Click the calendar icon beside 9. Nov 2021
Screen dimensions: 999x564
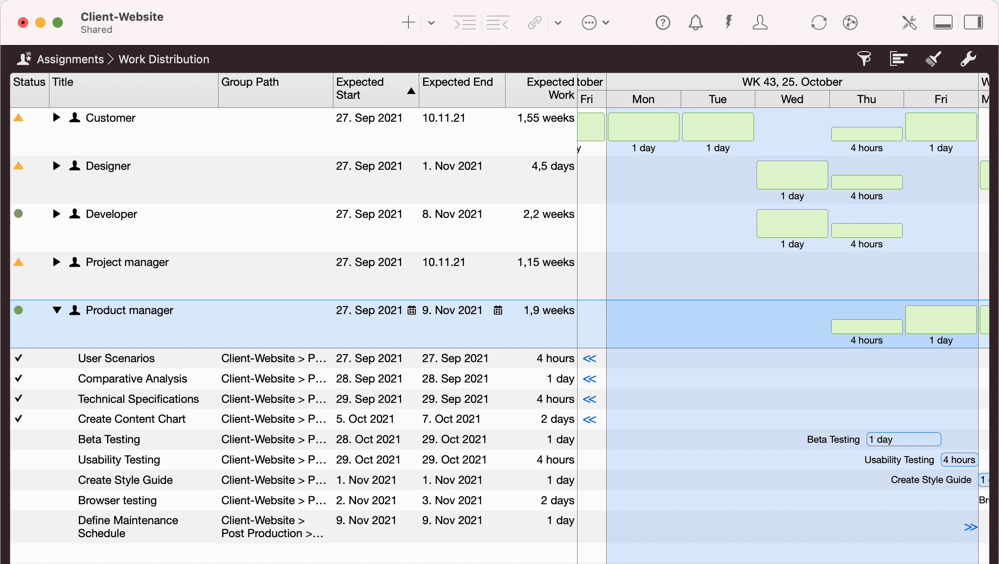[498, 310]
